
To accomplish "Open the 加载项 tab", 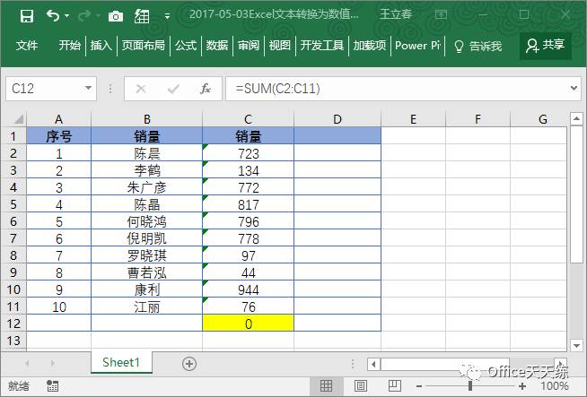I will point(370,46).
